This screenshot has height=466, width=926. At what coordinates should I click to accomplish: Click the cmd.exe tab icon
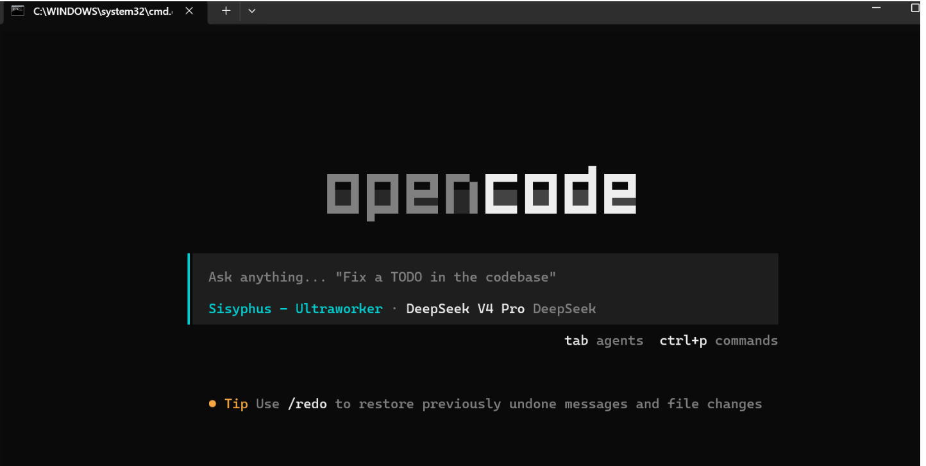18,11
